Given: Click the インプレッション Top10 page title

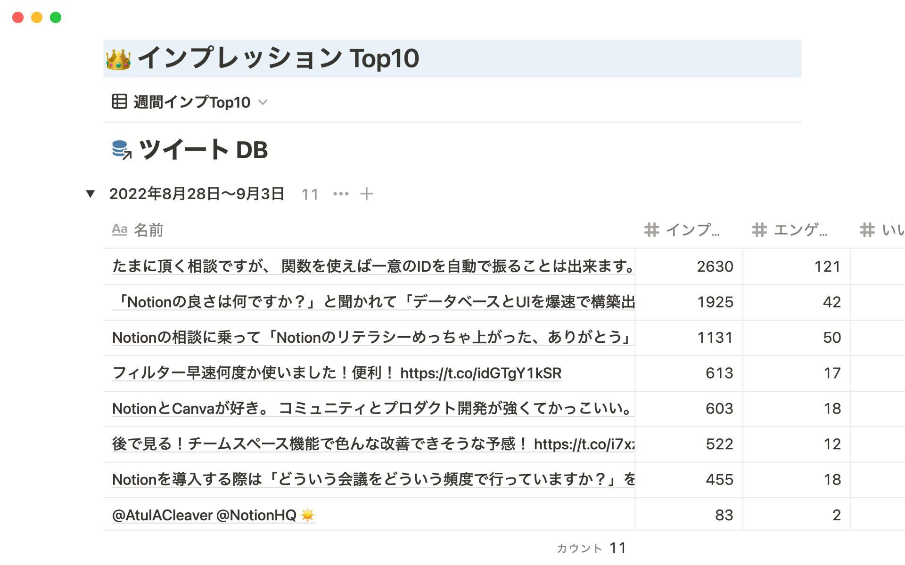Looking at the screenshot, I should [x=278, y=58].
